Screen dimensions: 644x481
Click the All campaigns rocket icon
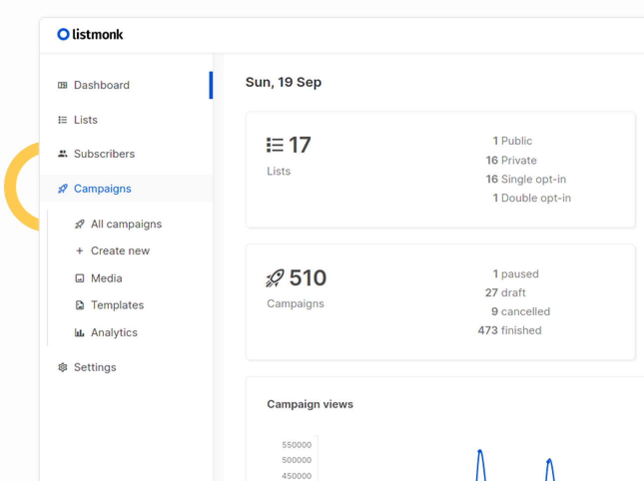coord(79,224)
